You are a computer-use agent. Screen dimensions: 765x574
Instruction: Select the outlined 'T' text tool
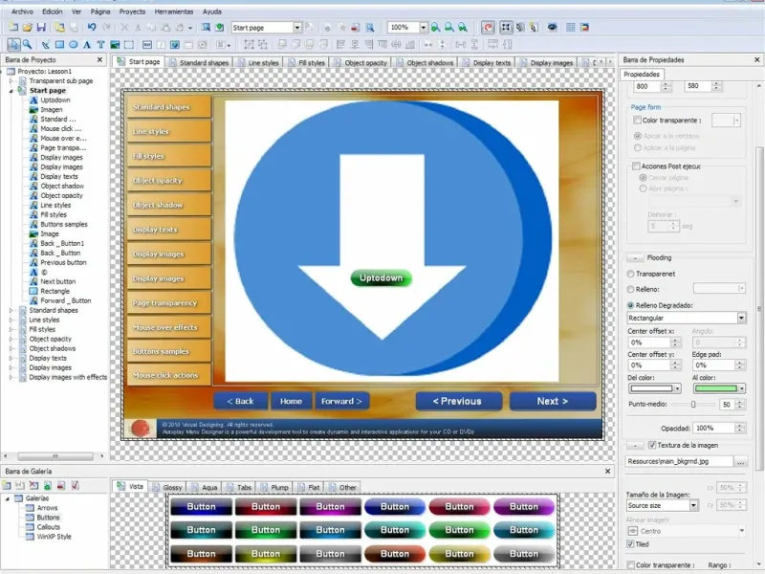(100, 44)
